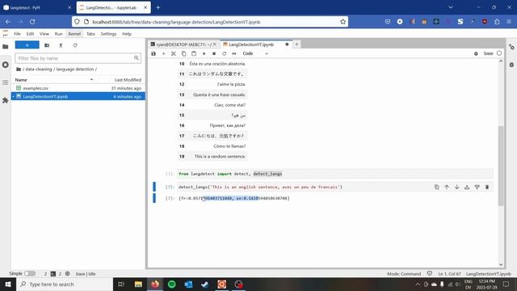Close the terminal tab

coord(215,44)
